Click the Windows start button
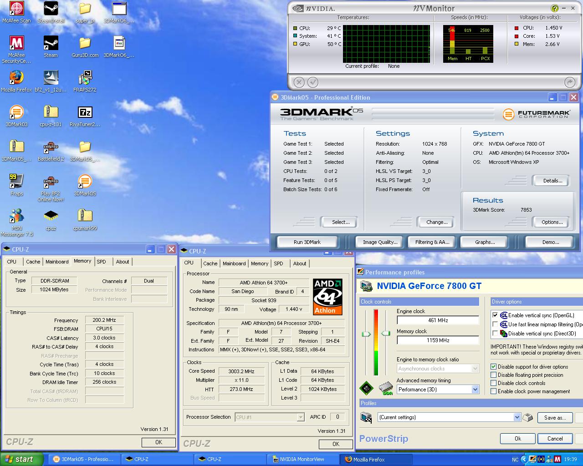The height and width of the screenshot is (466, 583). pyautogui.click(x=22, y=459)
